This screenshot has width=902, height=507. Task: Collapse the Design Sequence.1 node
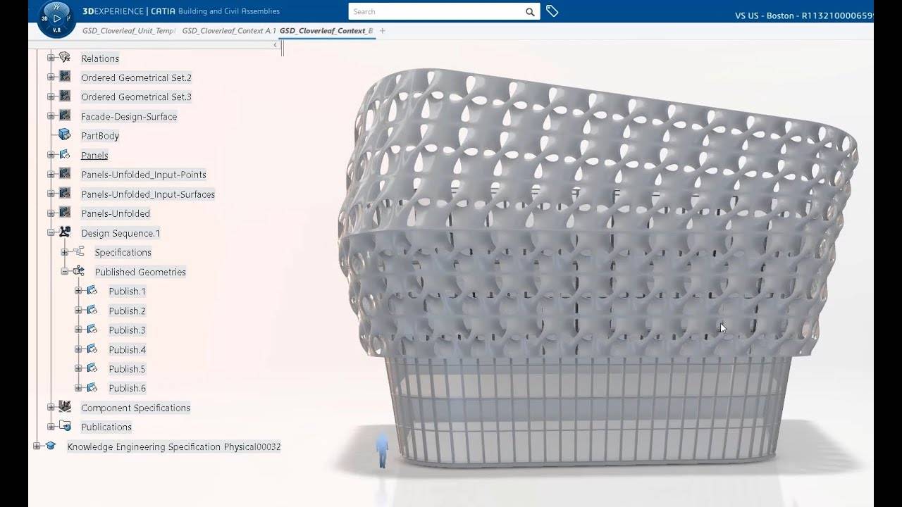[51, 232]
